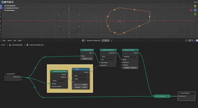Open the node tree type browse icon
198x108 pixels.
[84, 41]
